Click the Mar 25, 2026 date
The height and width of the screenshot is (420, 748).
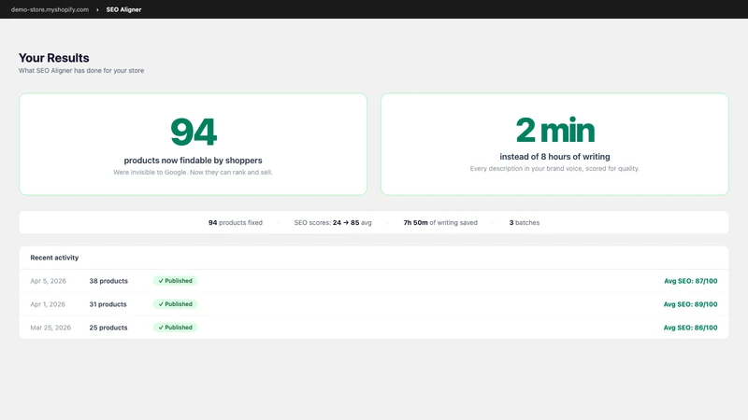pos(50,328)
